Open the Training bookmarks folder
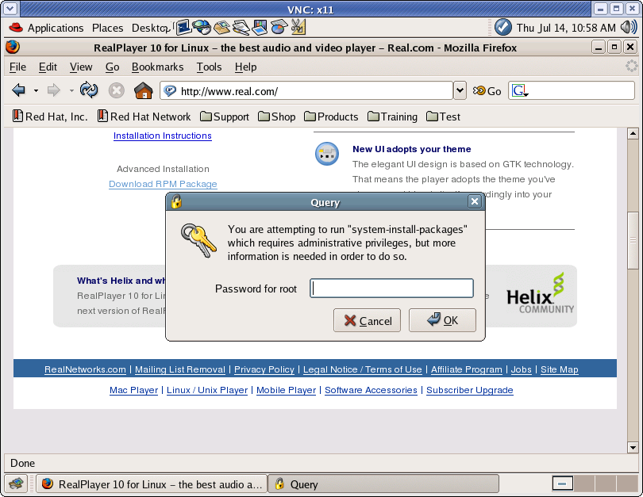This screenshot has width=643, height=497. [392, 117]
